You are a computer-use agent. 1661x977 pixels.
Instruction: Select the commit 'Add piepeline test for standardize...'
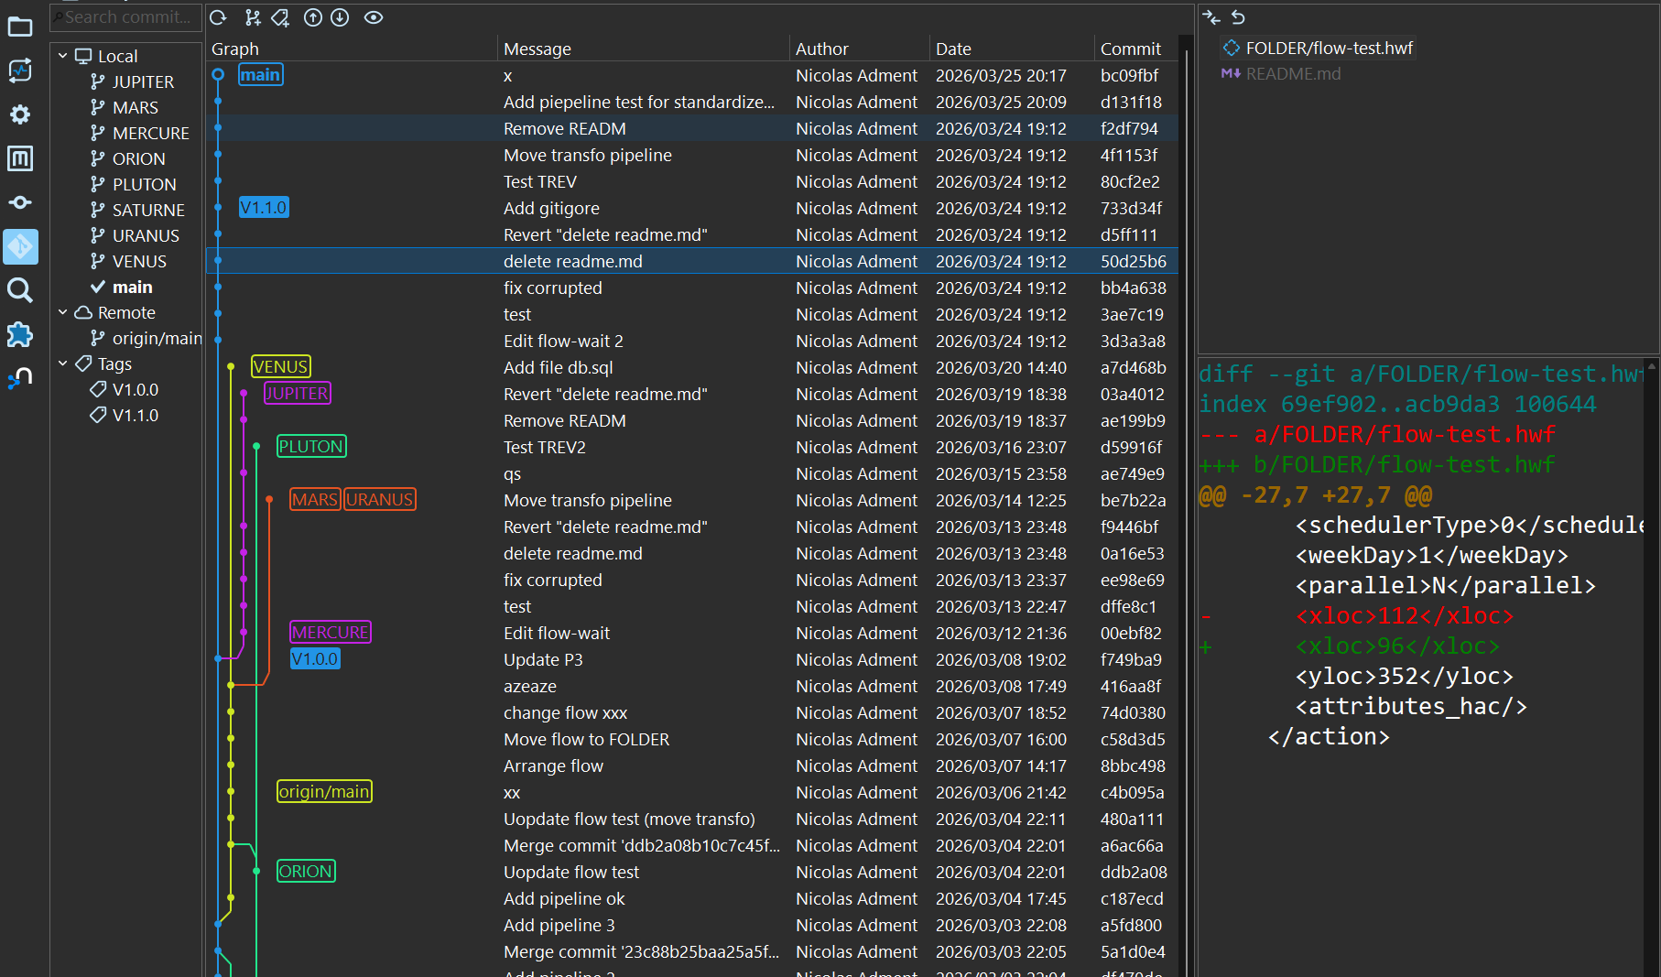(x=692, y=102)
